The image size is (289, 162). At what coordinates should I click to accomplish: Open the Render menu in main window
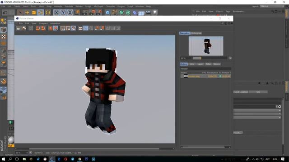[79, 6]
